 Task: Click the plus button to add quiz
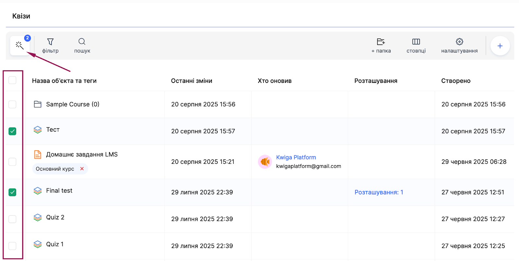pos(500,46)
